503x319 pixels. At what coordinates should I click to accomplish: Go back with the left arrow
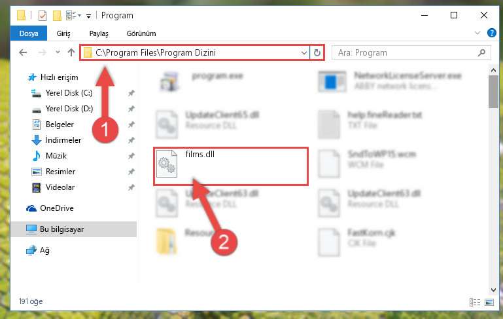click(23, 52)
